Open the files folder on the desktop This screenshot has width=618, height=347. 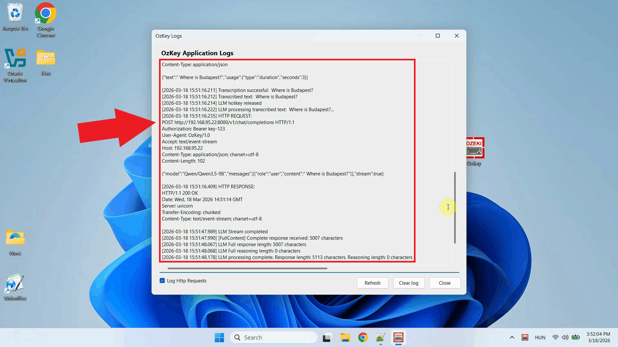(x=45, y=59)
